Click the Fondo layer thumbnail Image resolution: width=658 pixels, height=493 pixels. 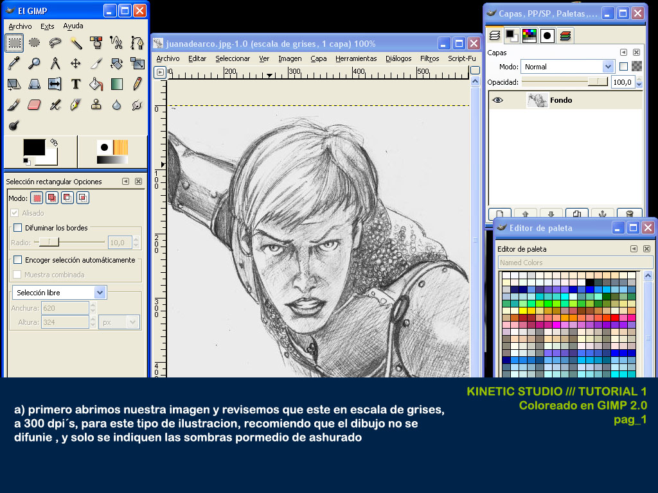tap(537, 100)
